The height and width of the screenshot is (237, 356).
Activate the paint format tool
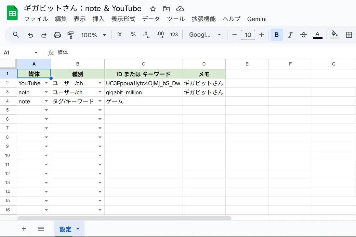(71, 35)
